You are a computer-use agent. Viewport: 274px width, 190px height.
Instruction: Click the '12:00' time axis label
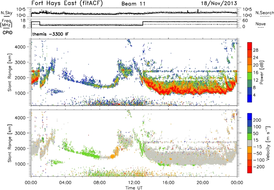134,183
